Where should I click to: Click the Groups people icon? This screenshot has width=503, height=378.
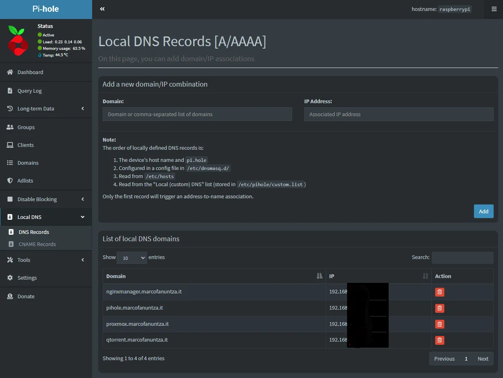pos(10,127)
